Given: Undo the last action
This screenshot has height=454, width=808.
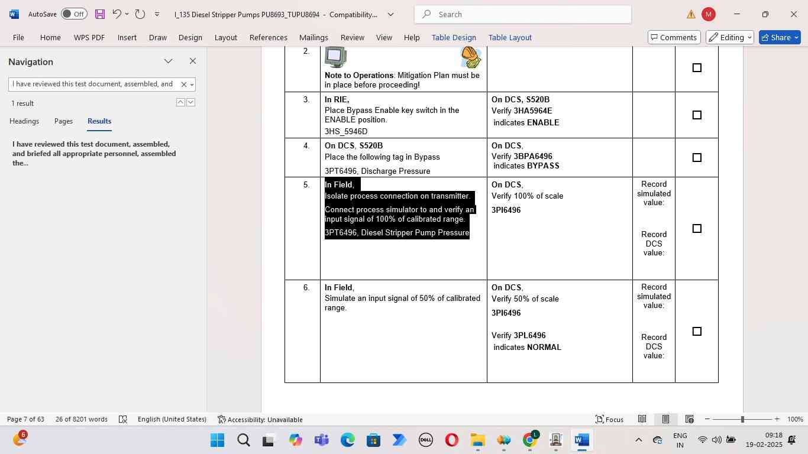Looking at the screenshot, I should click(117, 14).
